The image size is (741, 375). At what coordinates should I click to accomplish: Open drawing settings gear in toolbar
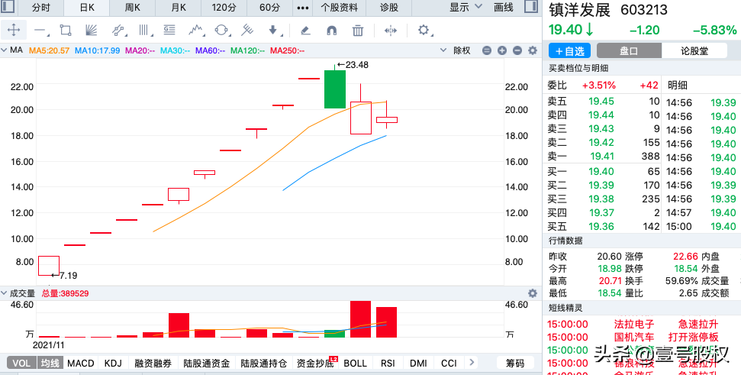click(423, 31)
